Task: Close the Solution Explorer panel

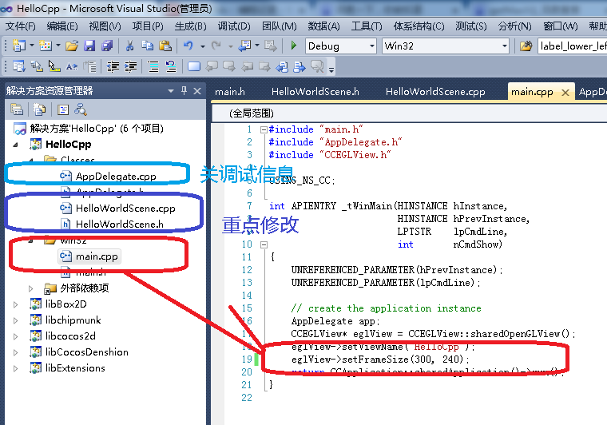Action: pyautogui.click(x=197, y=91)
